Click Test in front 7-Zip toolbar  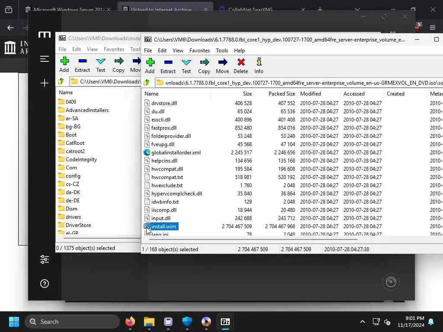coord(186,66)
